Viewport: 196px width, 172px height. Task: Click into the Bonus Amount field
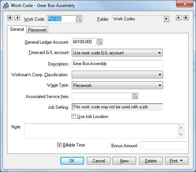point(165,145)
